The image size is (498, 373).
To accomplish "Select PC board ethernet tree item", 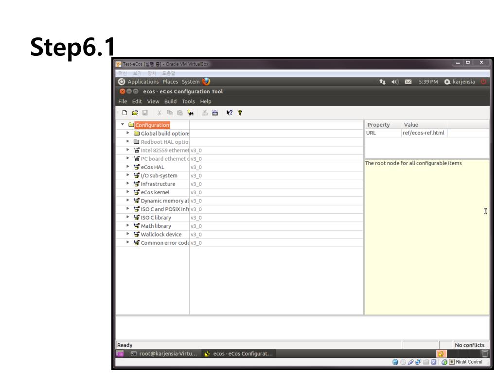I will (x=165, y=159).
